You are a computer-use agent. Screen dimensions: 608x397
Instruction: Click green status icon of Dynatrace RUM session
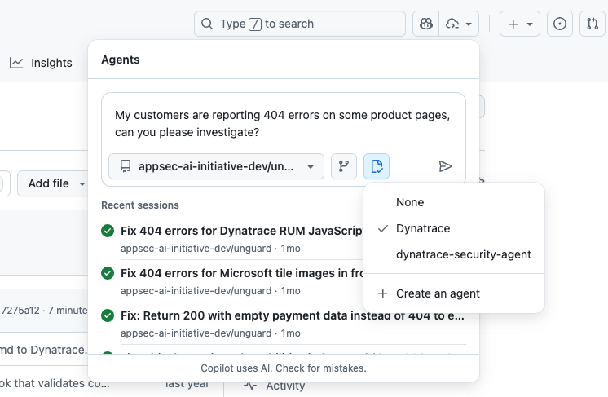(108, 231)
